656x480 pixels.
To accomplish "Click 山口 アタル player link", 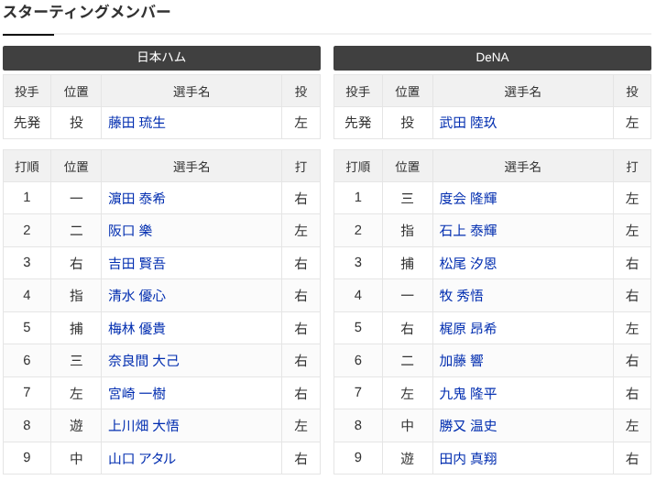I will click(x=142, y=458).
